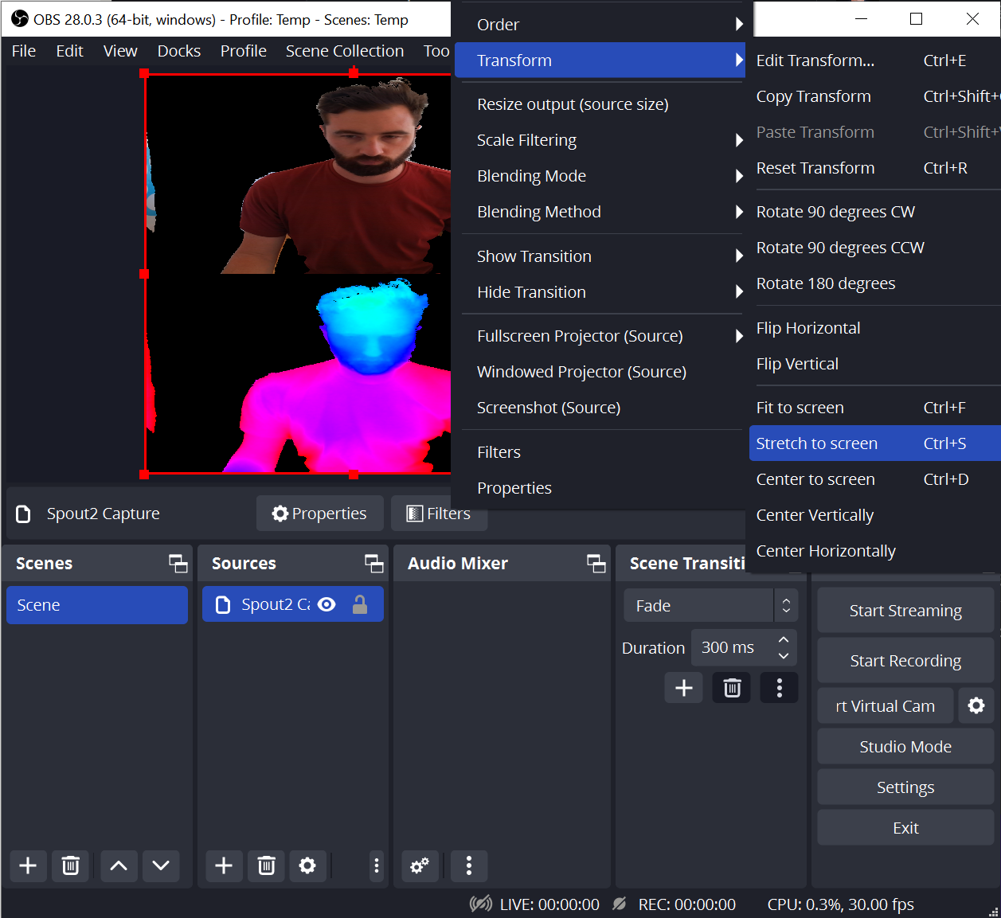
Task: Select Flip Horizontal in the Transform submenu
Action: 808,327
